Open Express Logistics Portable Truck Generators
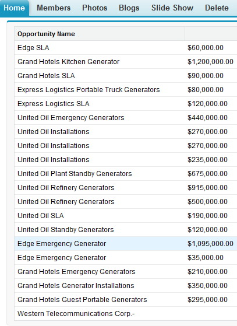 pyautogui.click(x=89, y=90)
